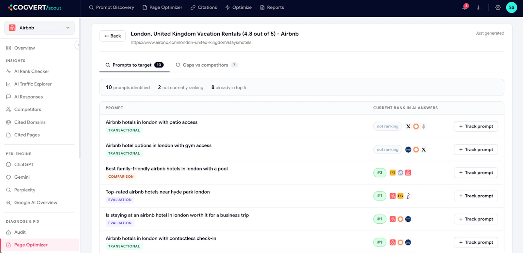Click Airbnb icon in hyde park row
Screen dimensions: 523x253
click(x=393, y=196)
